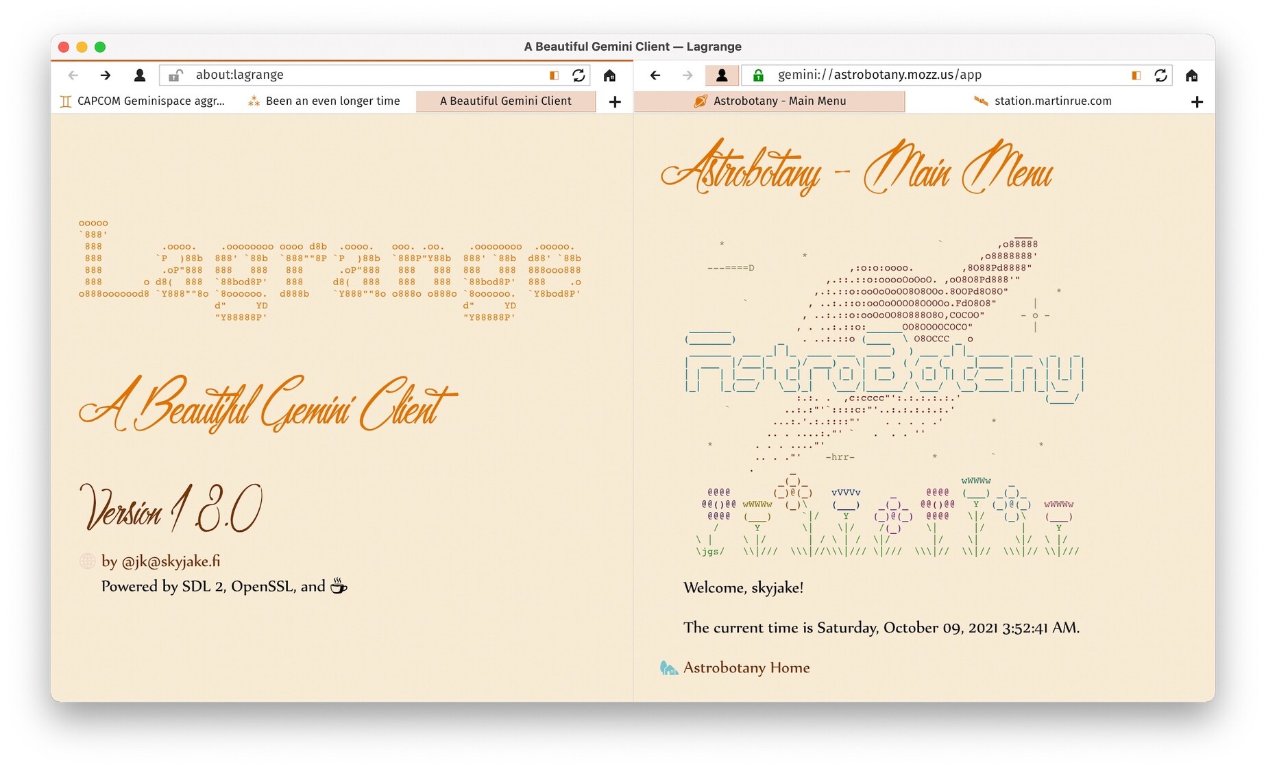Image resolution: width=1266 pixels, height=769 pixels.
Task: Add a new tab in left pane
Action: tap(615, 102)
